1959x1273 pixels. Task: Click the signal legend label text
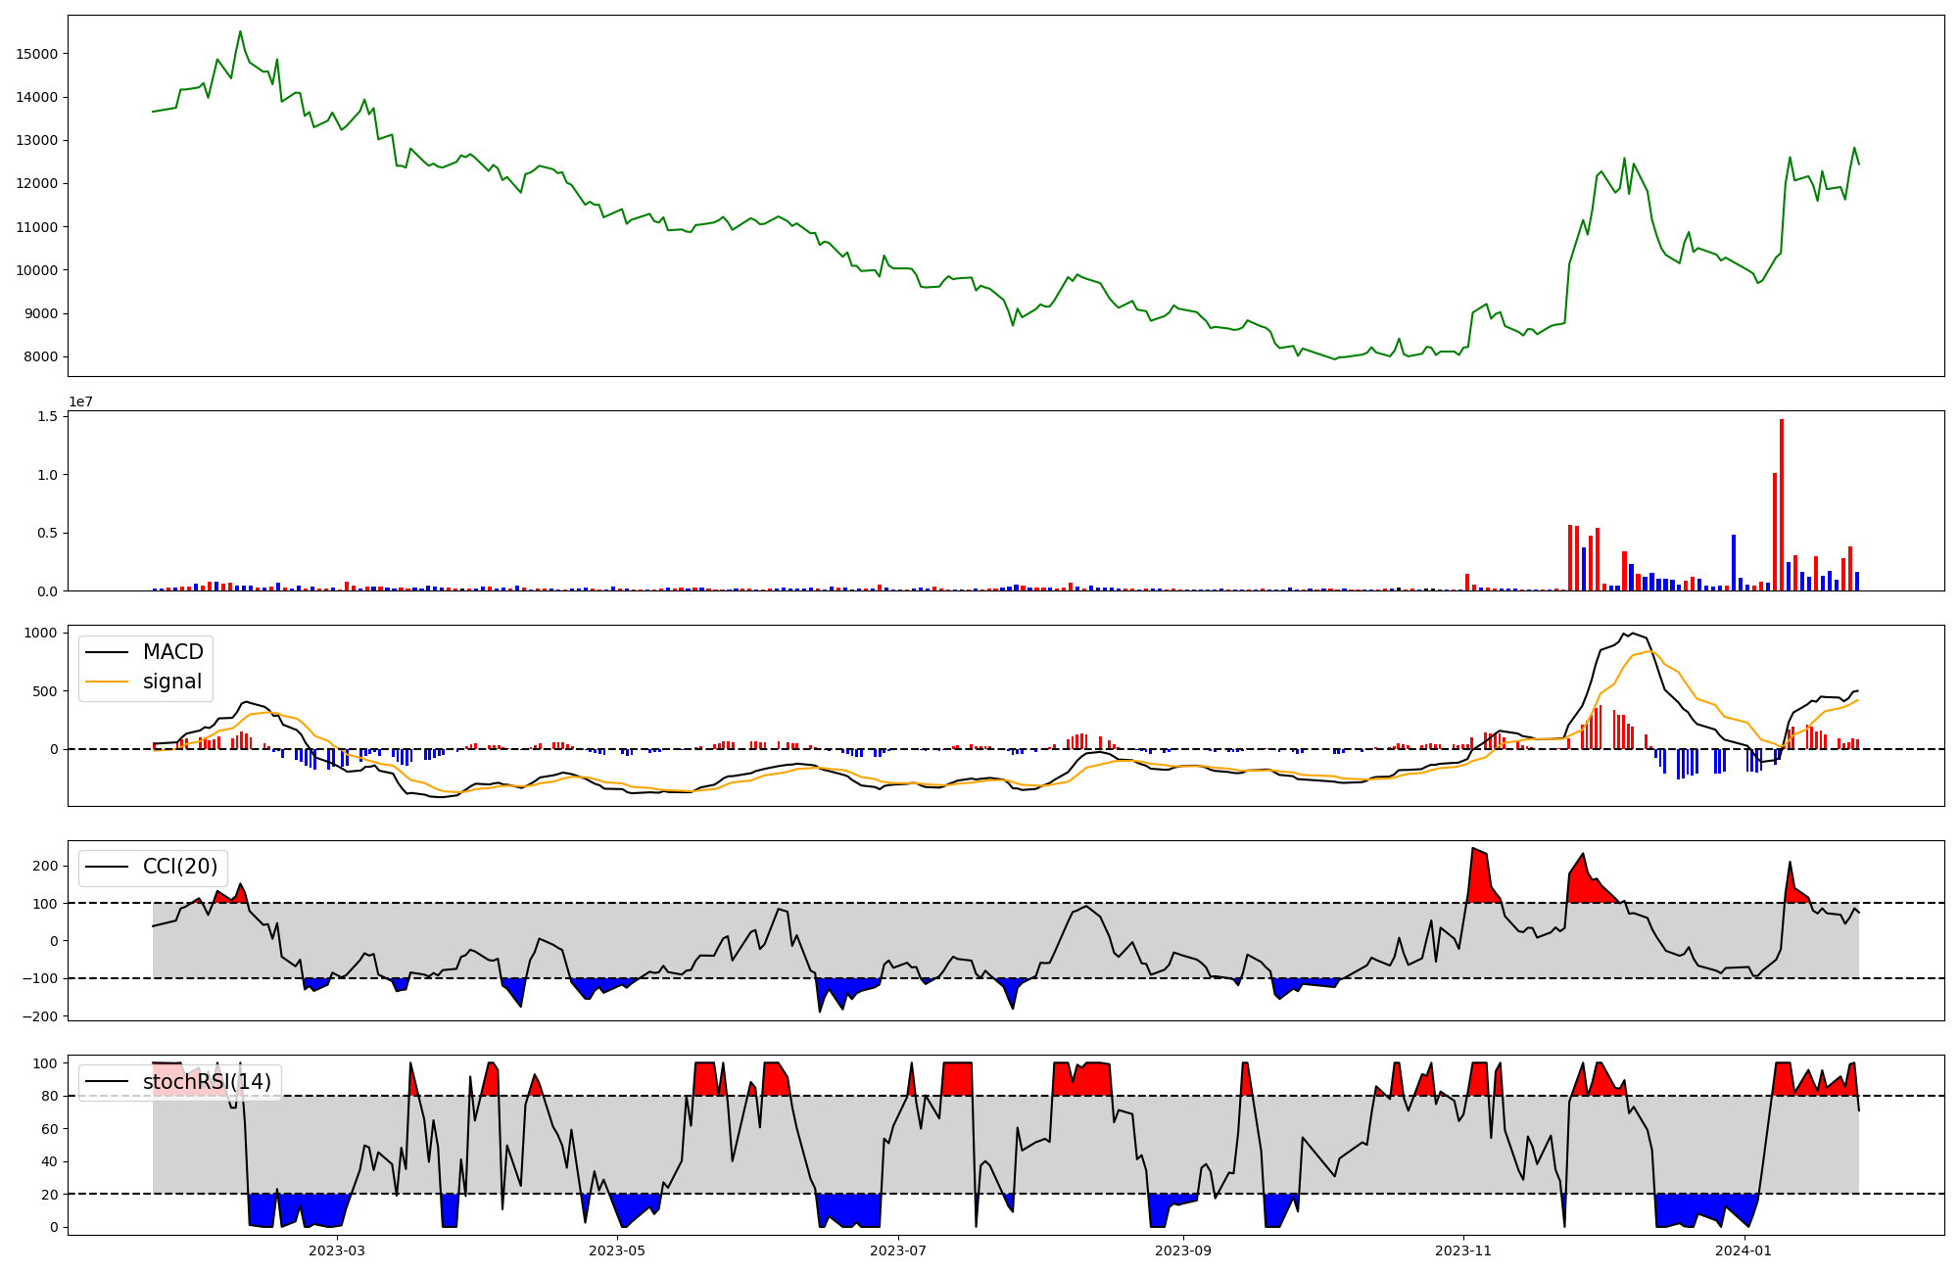171,682
